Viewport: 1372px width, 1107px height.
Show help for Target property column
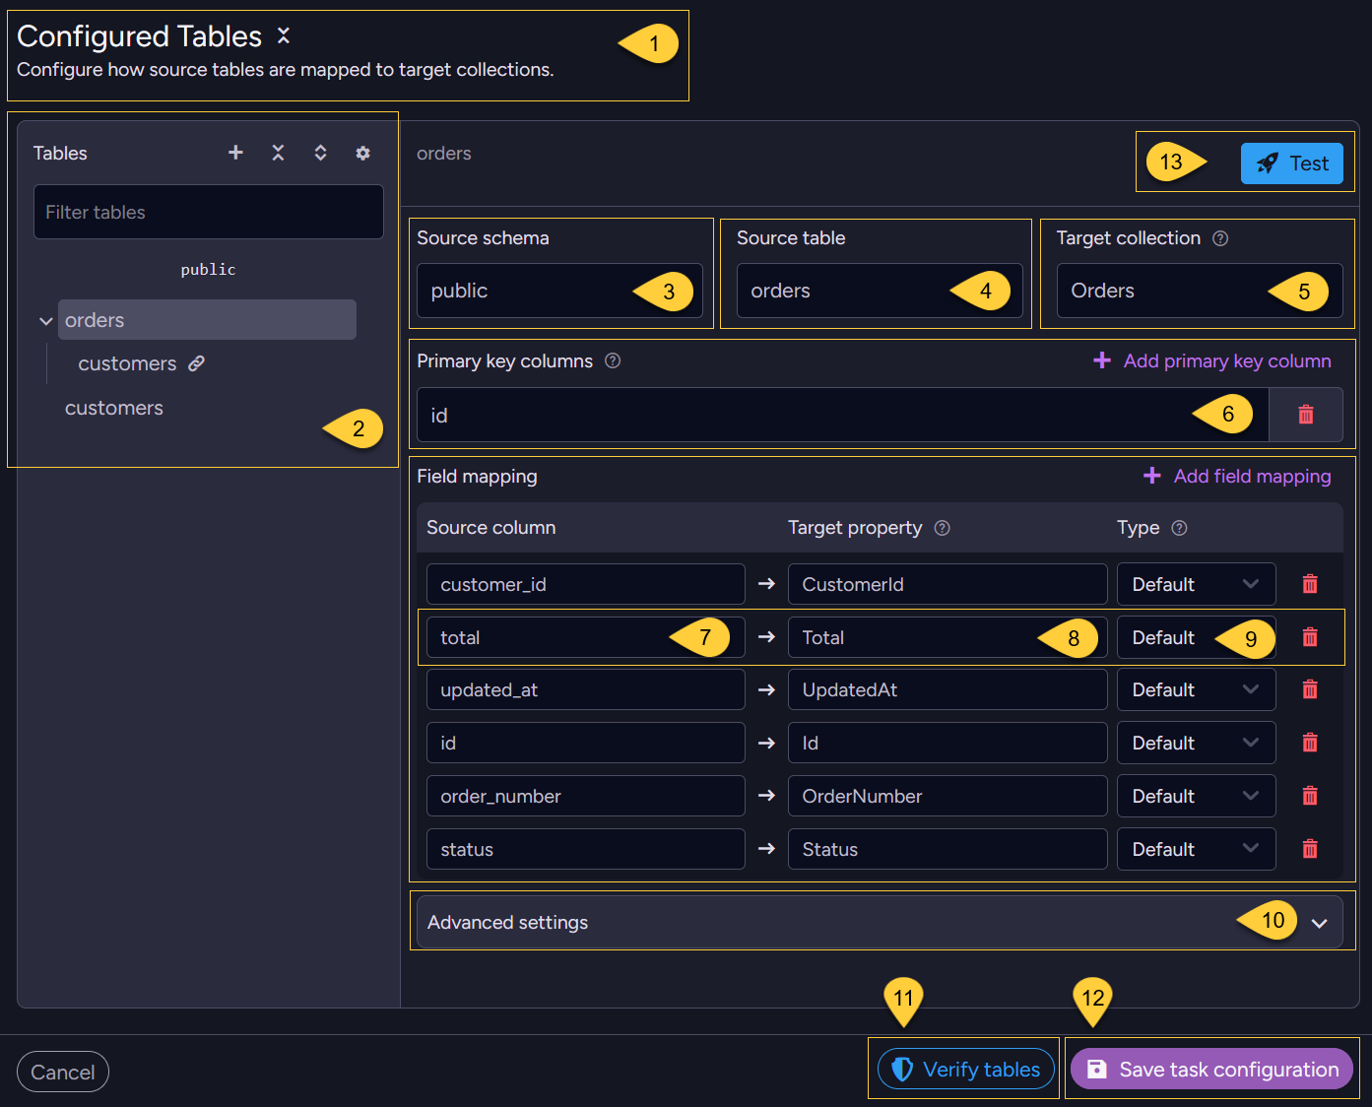click(942, 528)
